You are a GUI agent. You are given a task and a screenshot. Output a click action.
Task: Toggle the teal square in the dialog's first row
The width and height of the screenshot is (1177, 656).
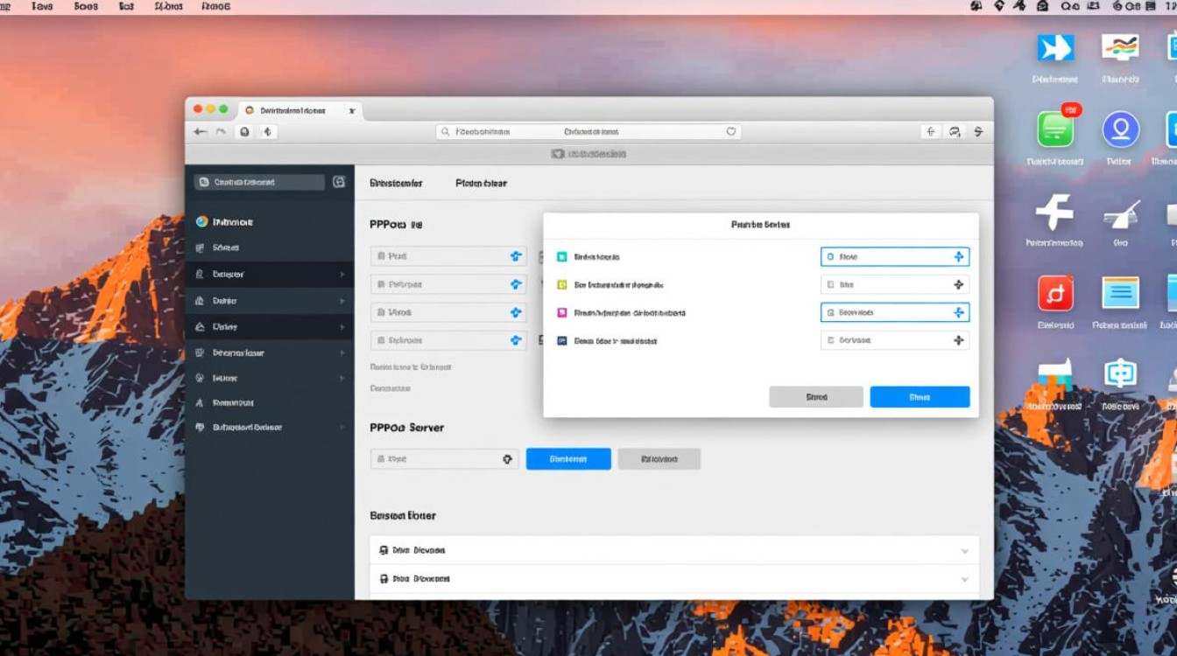[x=562, y=257]
